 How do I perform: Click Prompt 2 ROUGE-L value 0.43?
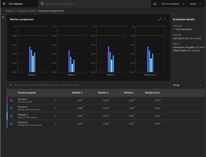pos(131,108)
